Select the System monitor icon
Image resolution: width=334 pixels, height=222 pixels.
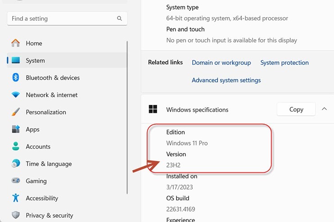(x=16, y=60)
